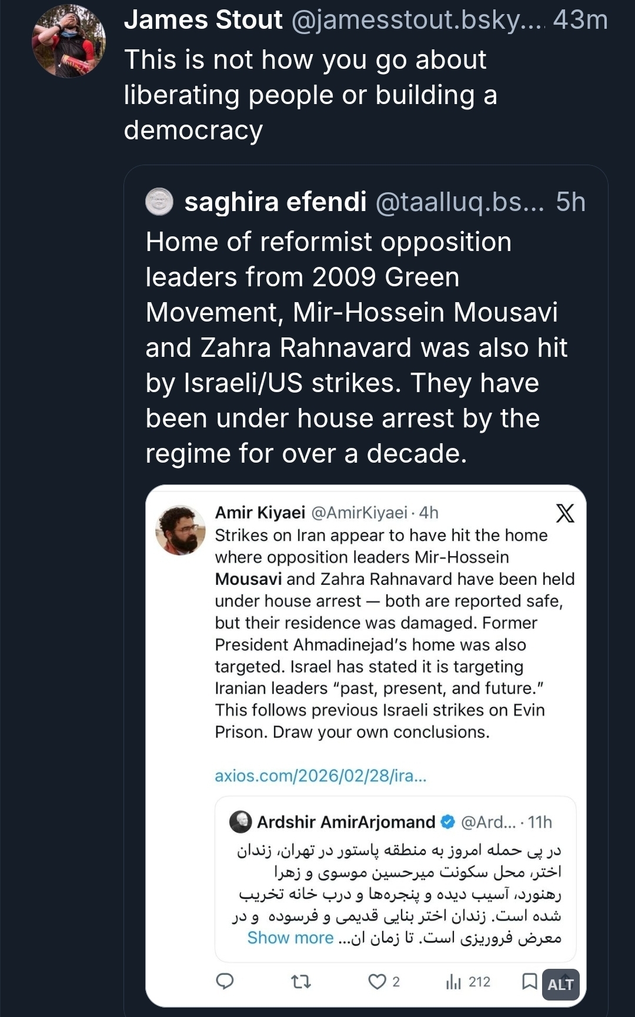Open saghira efendi's profile name
635x1017 pixels.
275,202
